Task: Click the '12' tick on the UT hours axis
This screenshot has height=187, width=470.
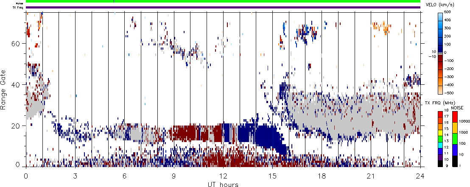Action: coord(223,176)
